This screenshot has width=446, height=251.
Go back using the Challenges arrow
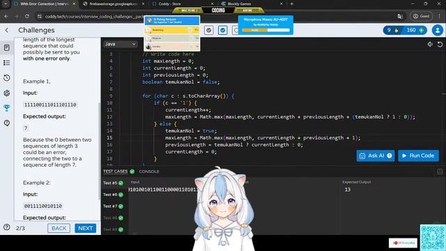(7, 30)
